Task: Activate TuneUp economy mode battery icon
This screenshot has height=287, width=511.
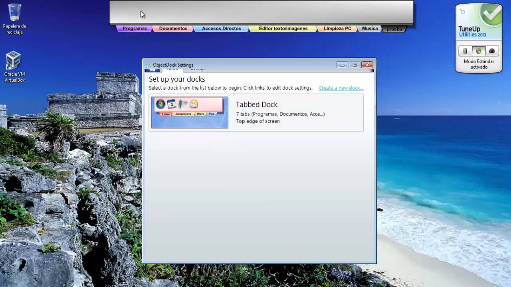Action: 465,51
